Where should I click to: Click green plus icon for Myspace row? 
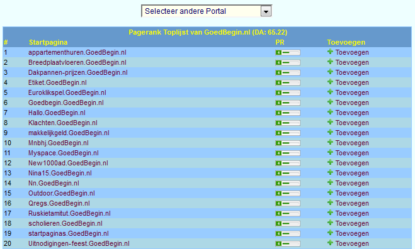pyautogui.click(x=330, y=152)
